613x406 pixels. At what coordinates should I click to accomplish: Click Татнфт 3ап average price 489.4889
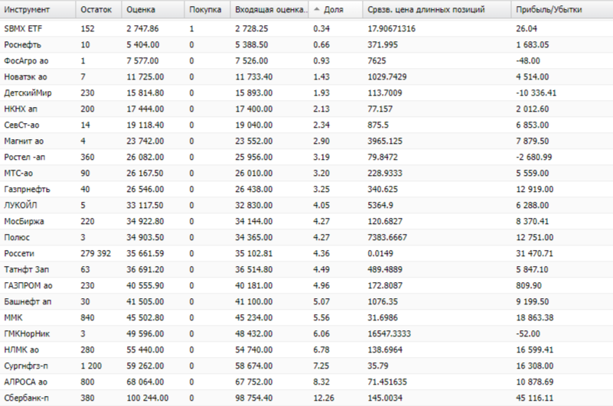coord(385,269)
